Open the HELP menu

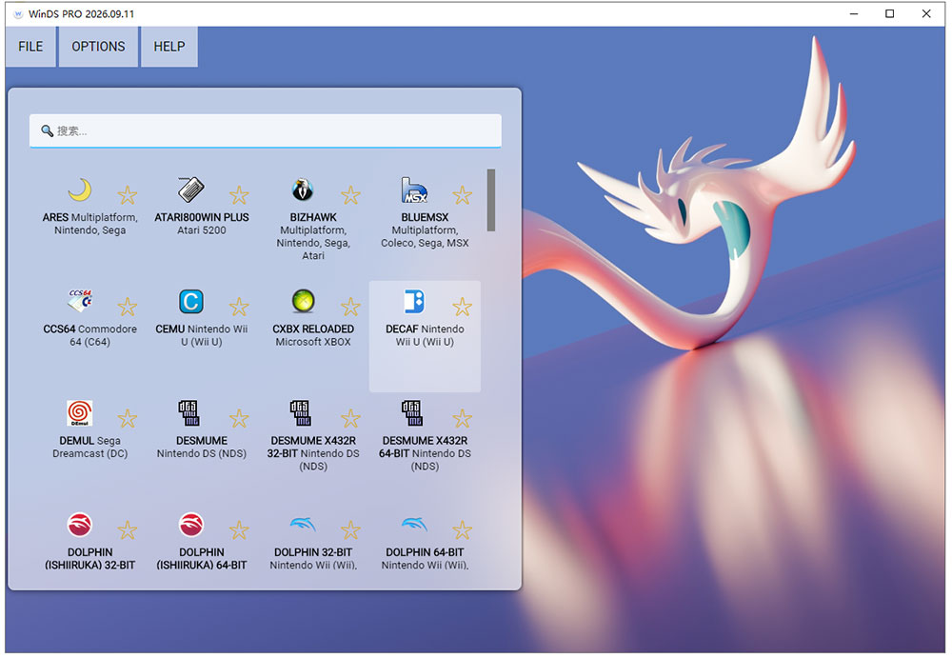[x=169, y=47]
